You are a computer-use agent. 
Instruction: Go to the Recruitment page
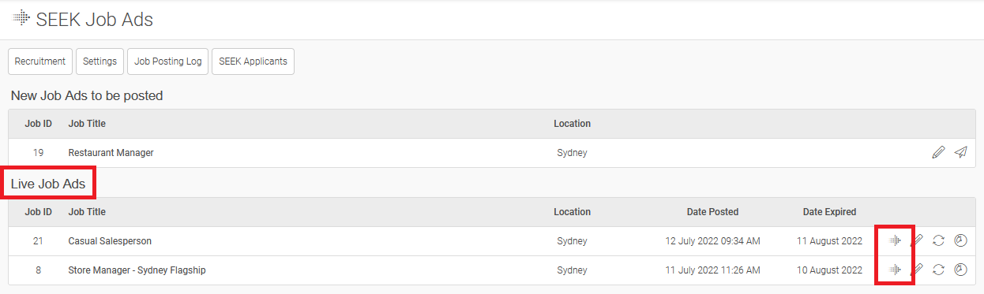pyautogui.click(x=40, y=61)
